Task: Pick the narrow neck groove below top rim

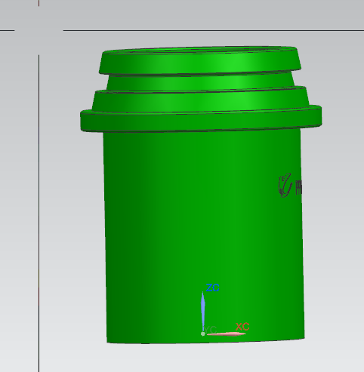Action: tap(200, 81)
